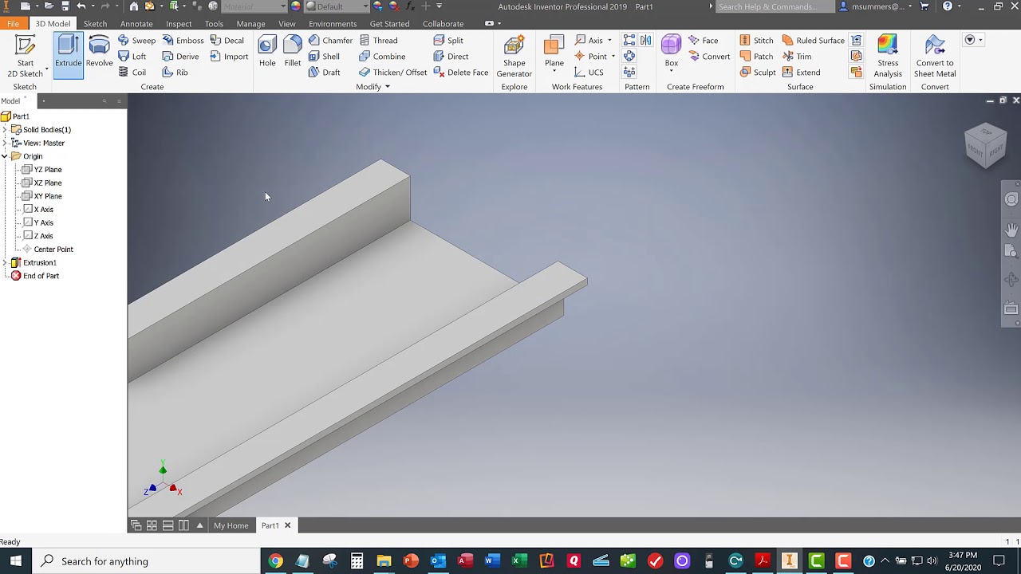Viewport: 1021px width, 574px height.
Task: Switch to the Collaborate tab
Action: coord(443,24)
